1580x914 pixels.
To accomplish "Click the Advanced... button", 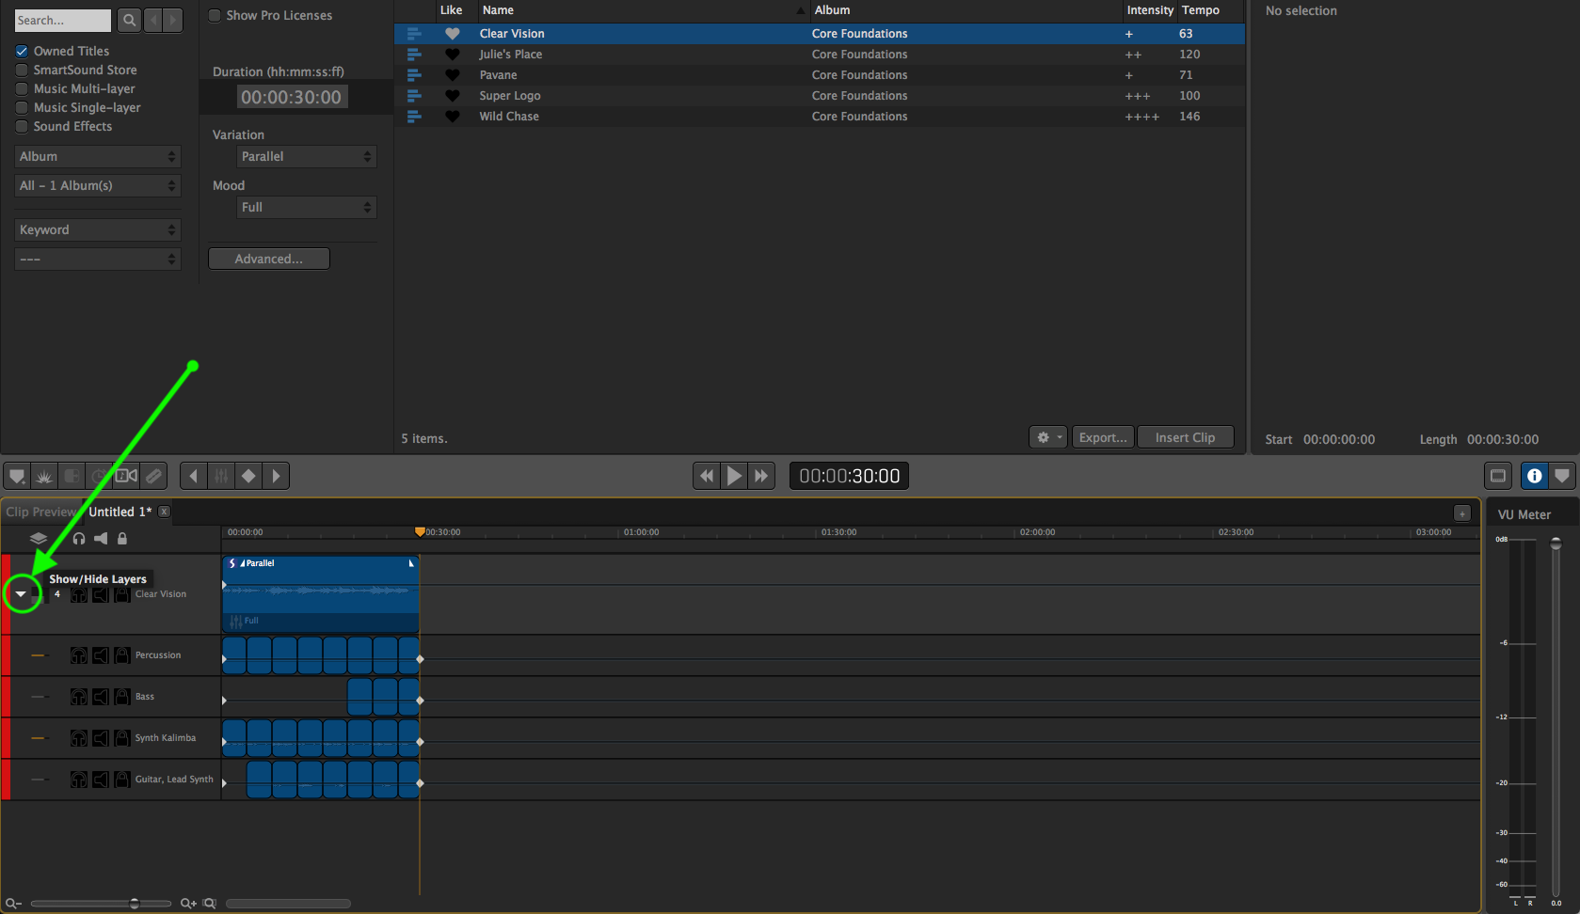I will pos(269,259).
